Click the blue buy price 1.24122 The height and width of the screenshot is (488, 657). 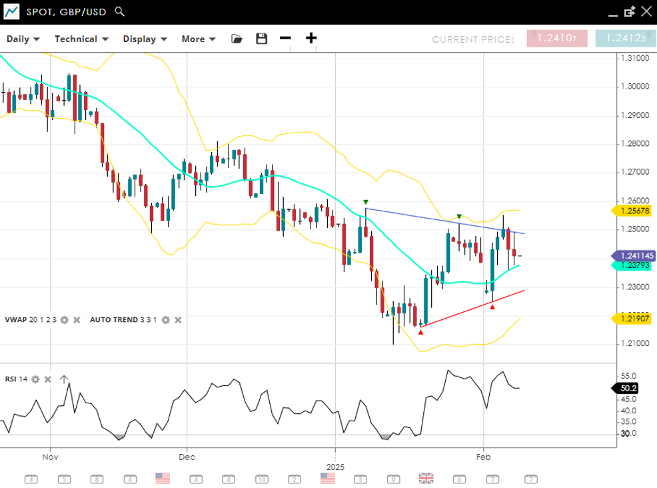[626, 39]
